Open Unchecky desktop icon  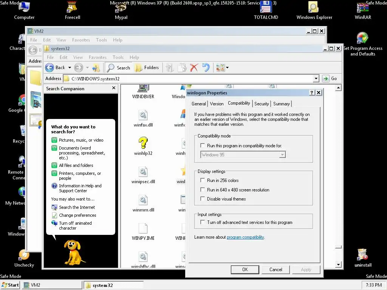click(24, 258)
